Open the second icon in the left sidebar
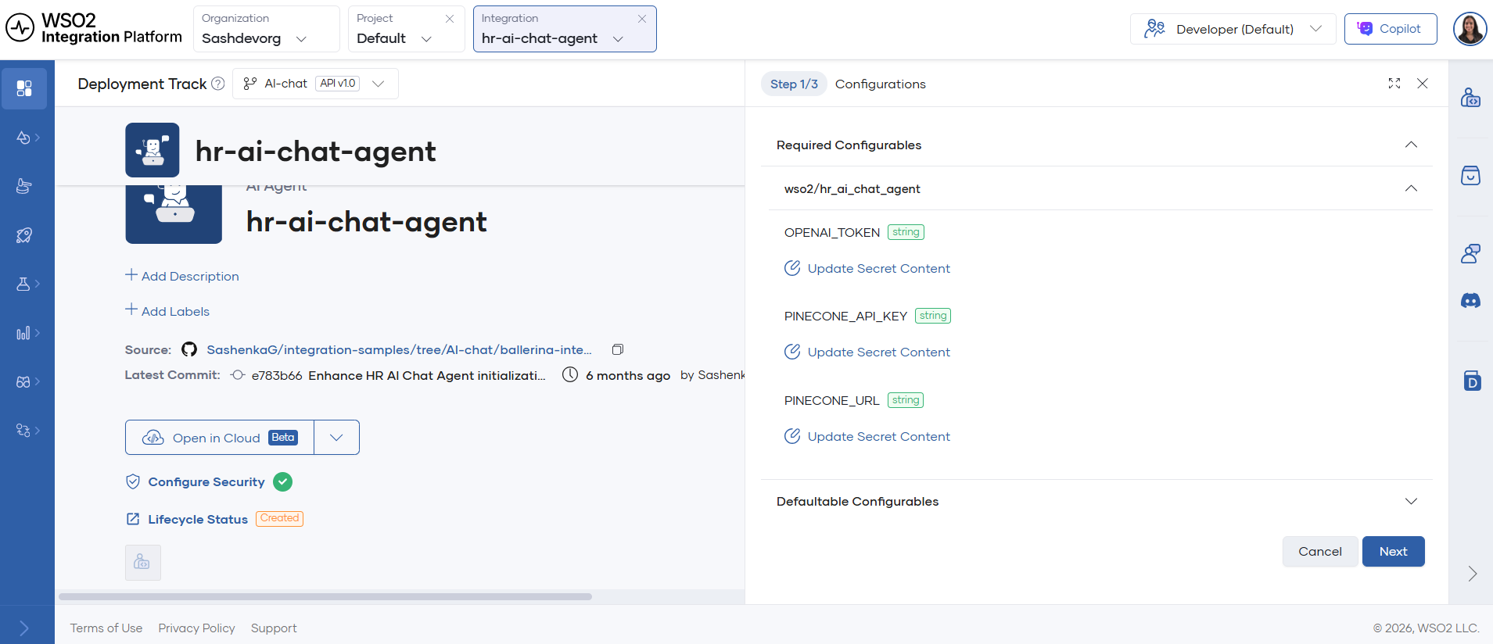Viewport: 1493px width, 644px height. tap(24, 138)
